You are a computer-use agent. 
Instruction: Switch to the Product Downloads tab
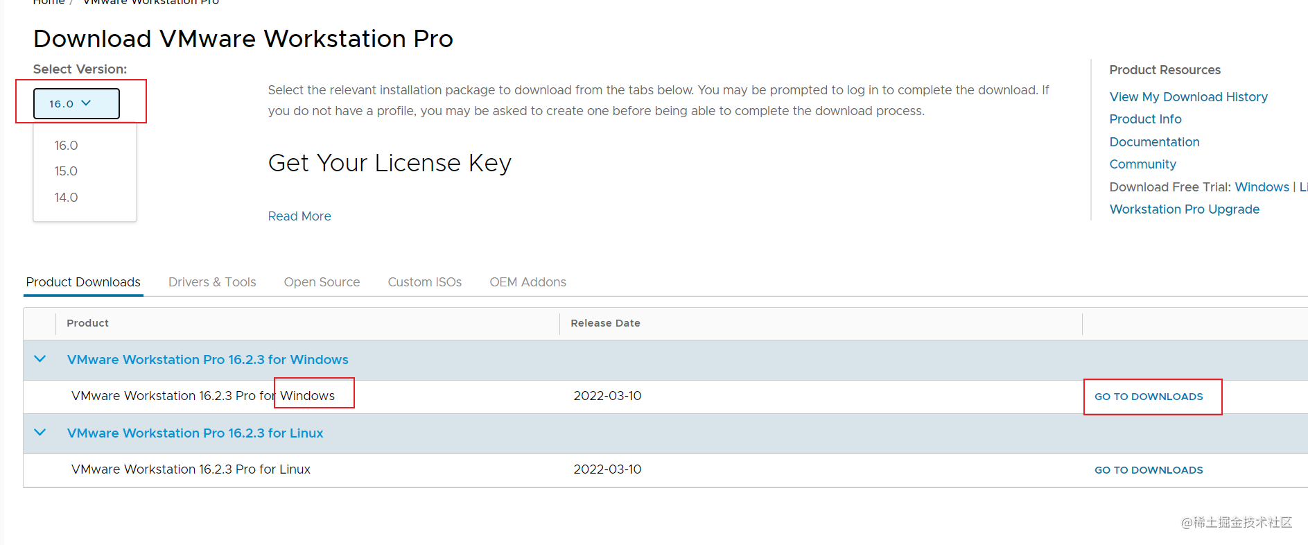coord(83,282)
